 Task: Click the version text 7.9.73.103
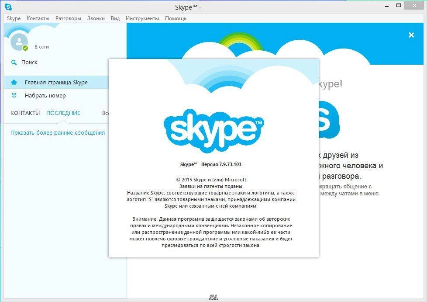(x=221, y=164)
